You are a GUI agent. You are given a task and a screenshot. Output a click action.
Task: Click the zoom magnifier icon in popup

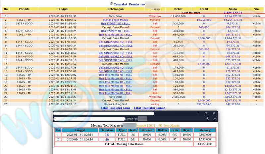208,119
